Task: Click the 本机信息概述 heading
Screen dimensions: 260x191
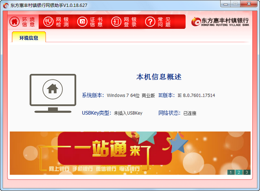Action: pos(159,77)
